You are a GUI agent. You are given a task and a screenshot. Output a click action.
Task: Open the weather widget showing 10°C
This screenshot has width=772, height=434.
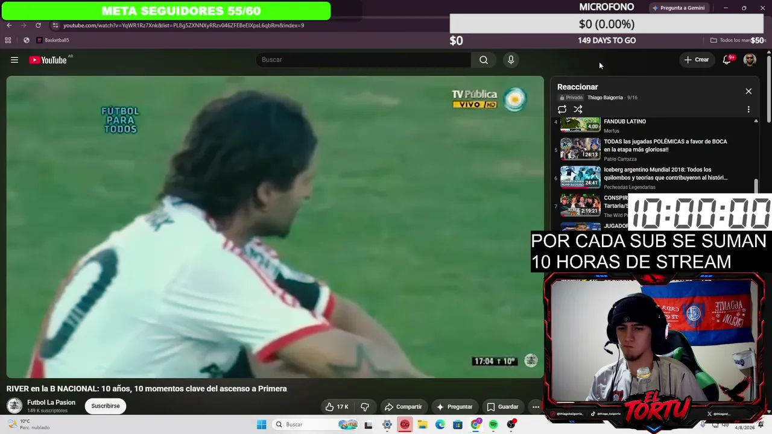coord(28,424)
